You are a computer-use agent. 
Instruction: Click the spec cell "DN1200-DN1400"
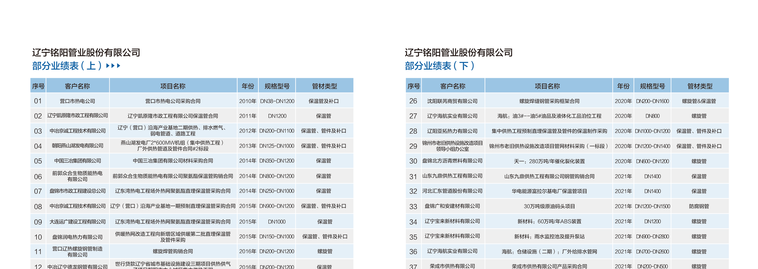652,146
